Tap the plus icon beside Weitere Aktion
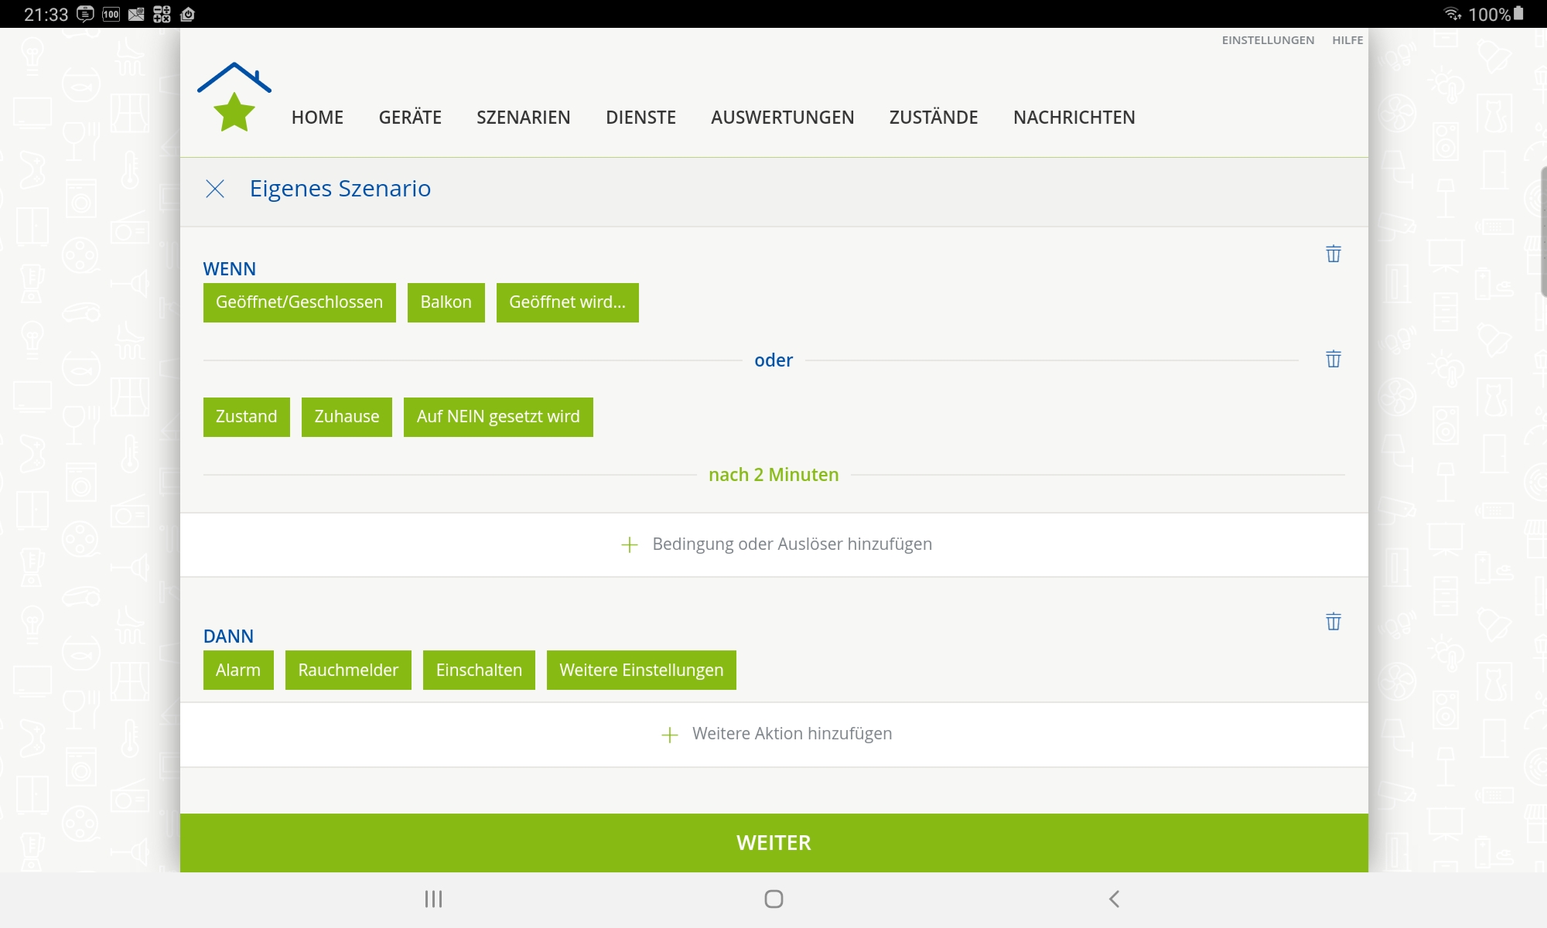The width and height of the screenshot is (1547, 928). [x=670, y=734]
